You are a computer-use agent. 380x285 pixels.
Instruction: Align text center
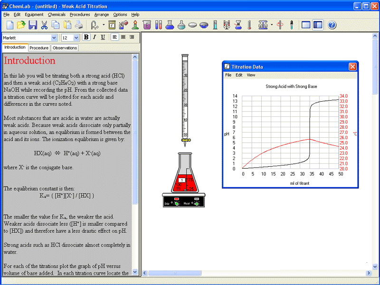click(123, 38)
